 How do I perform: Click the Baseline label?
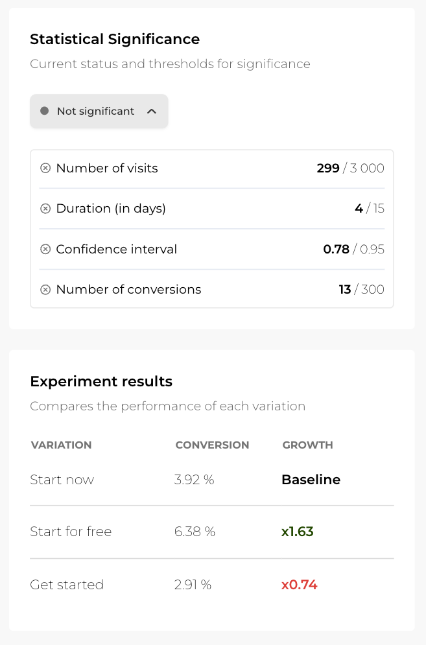pyautogui.click(x=311, y=479)
